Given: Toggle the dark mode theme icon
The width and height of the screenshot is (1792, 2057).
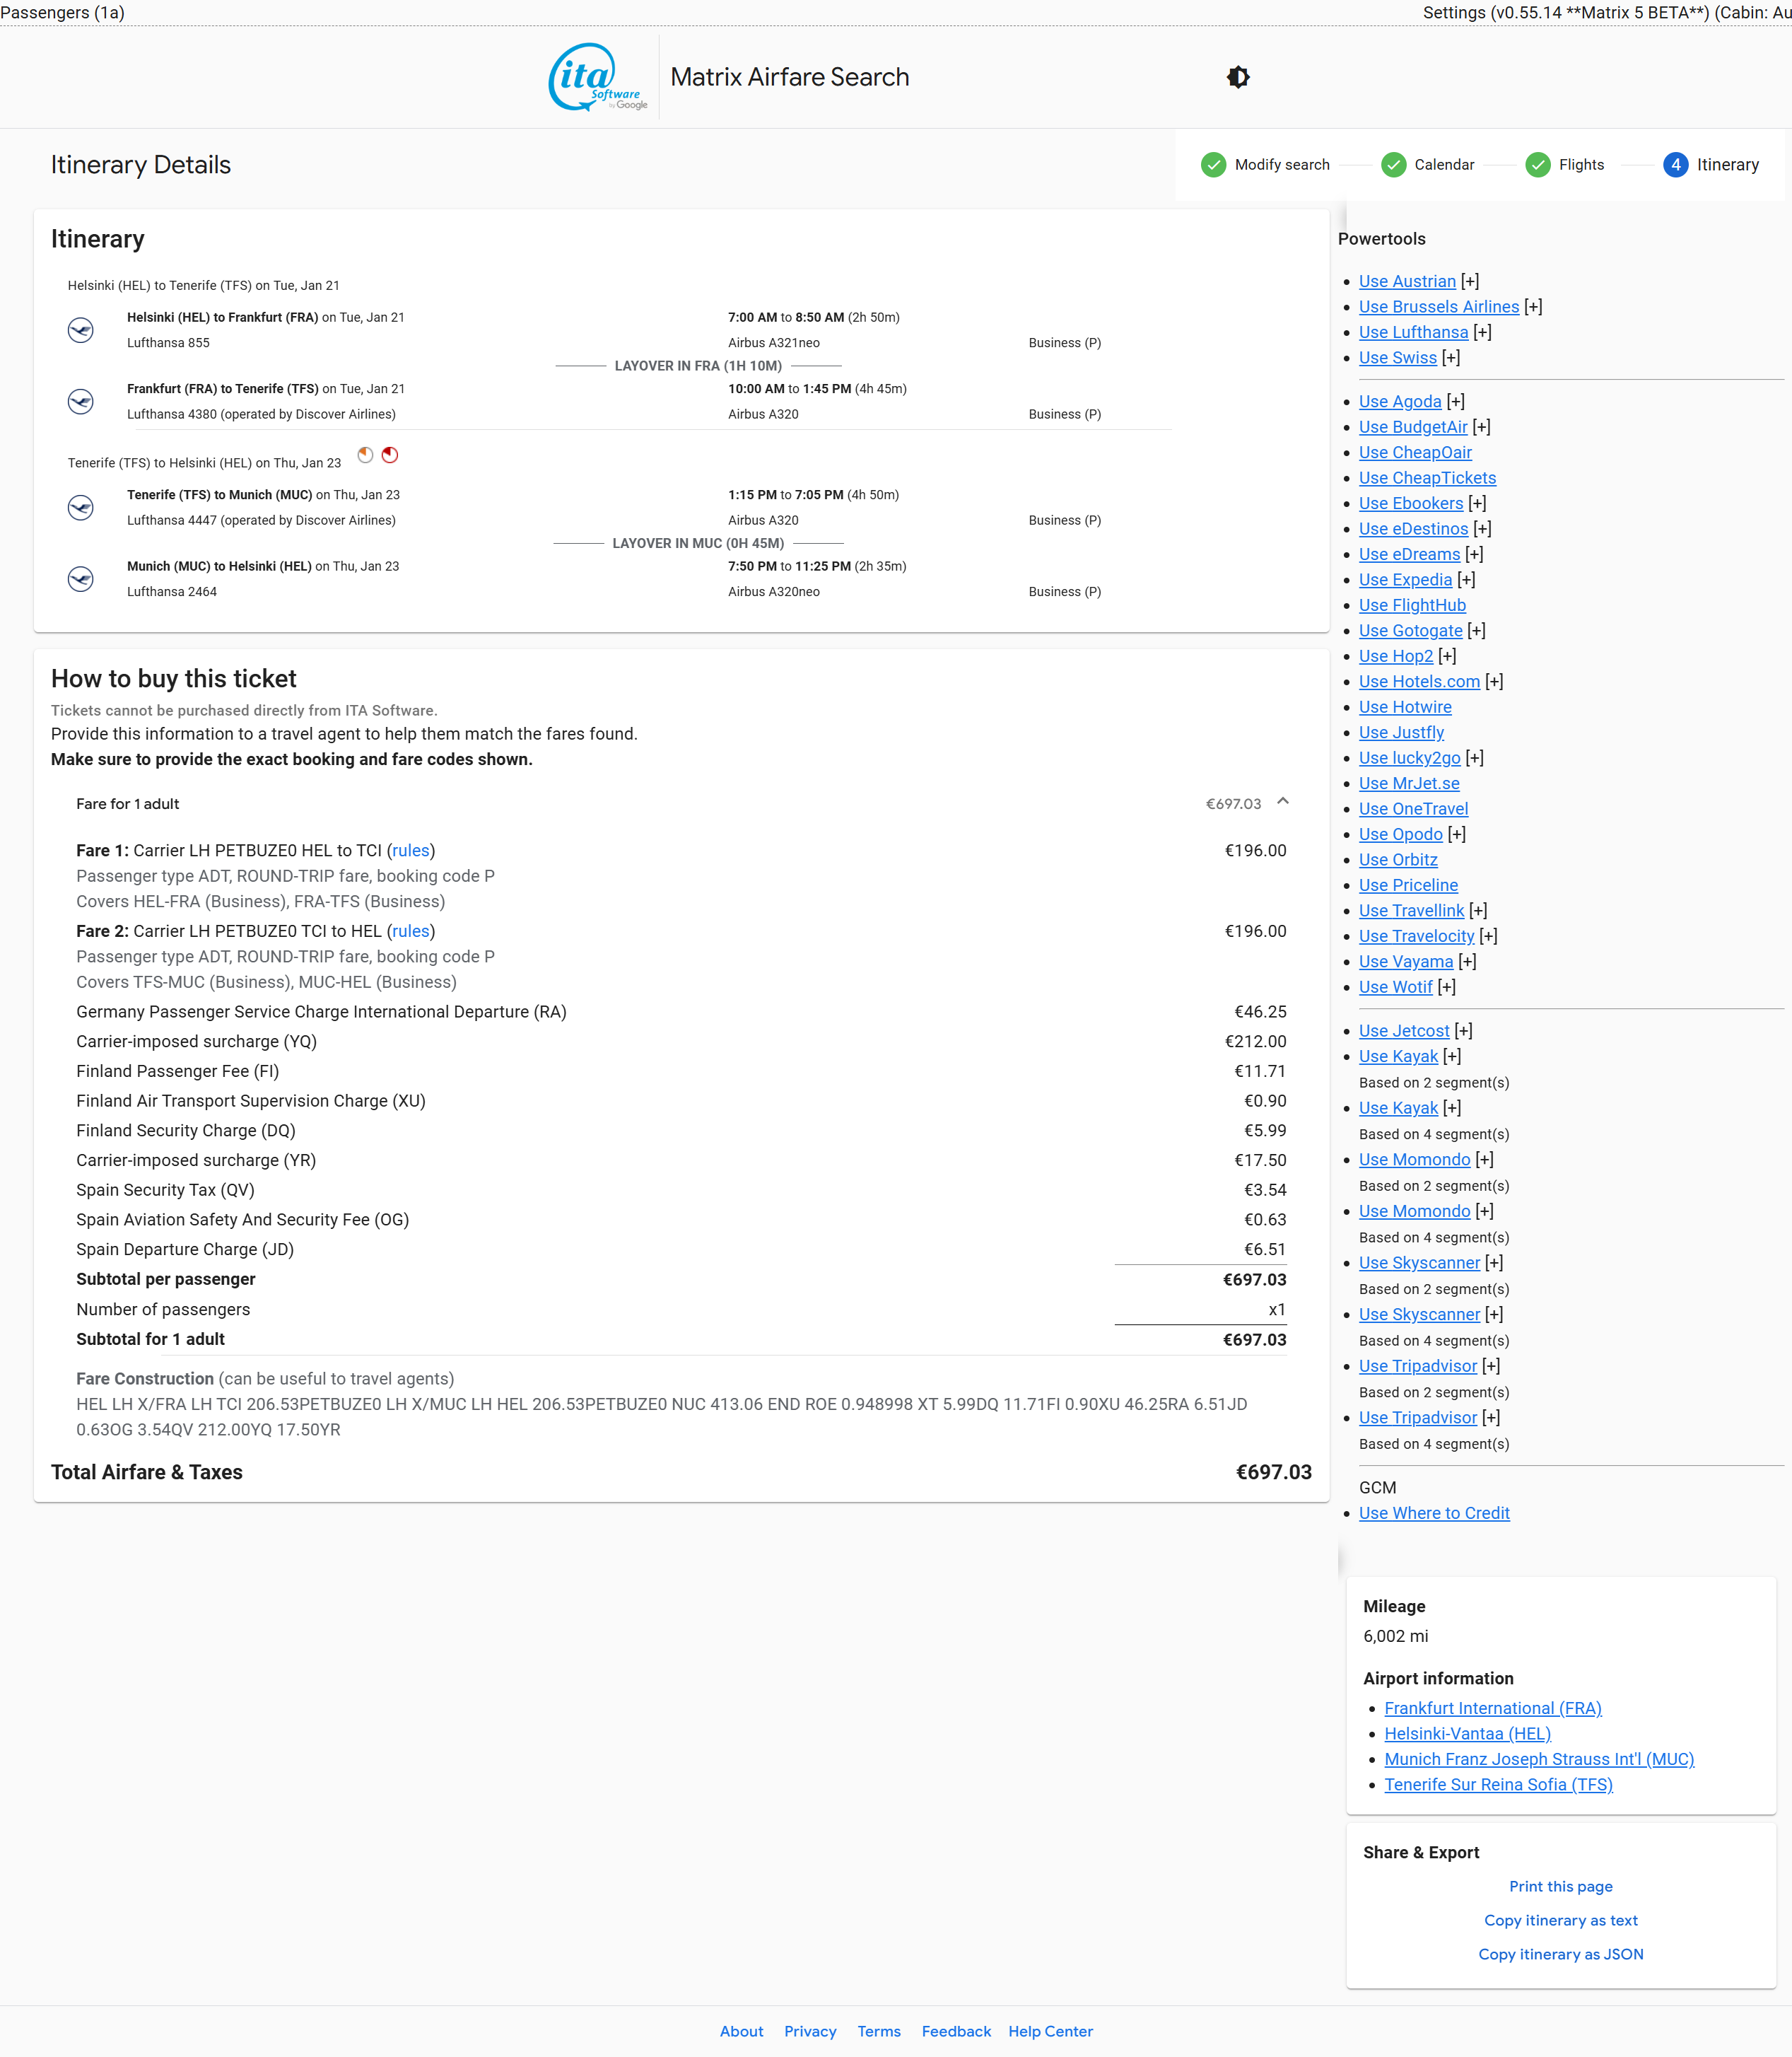Looking at the screenshot, I should [x=1238, y=77].
